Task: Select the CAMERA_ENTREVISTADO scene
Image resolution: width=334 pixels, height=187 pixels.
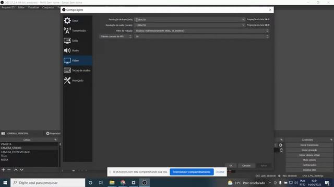Action: [29, 152]
